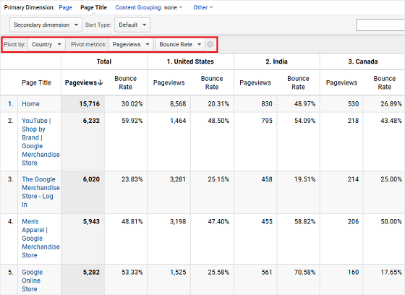Open the Secondary dimension dropdown

(46, 25)
